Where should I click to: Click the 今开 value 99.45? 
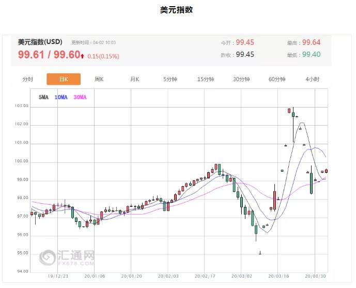tap(245, 42)
